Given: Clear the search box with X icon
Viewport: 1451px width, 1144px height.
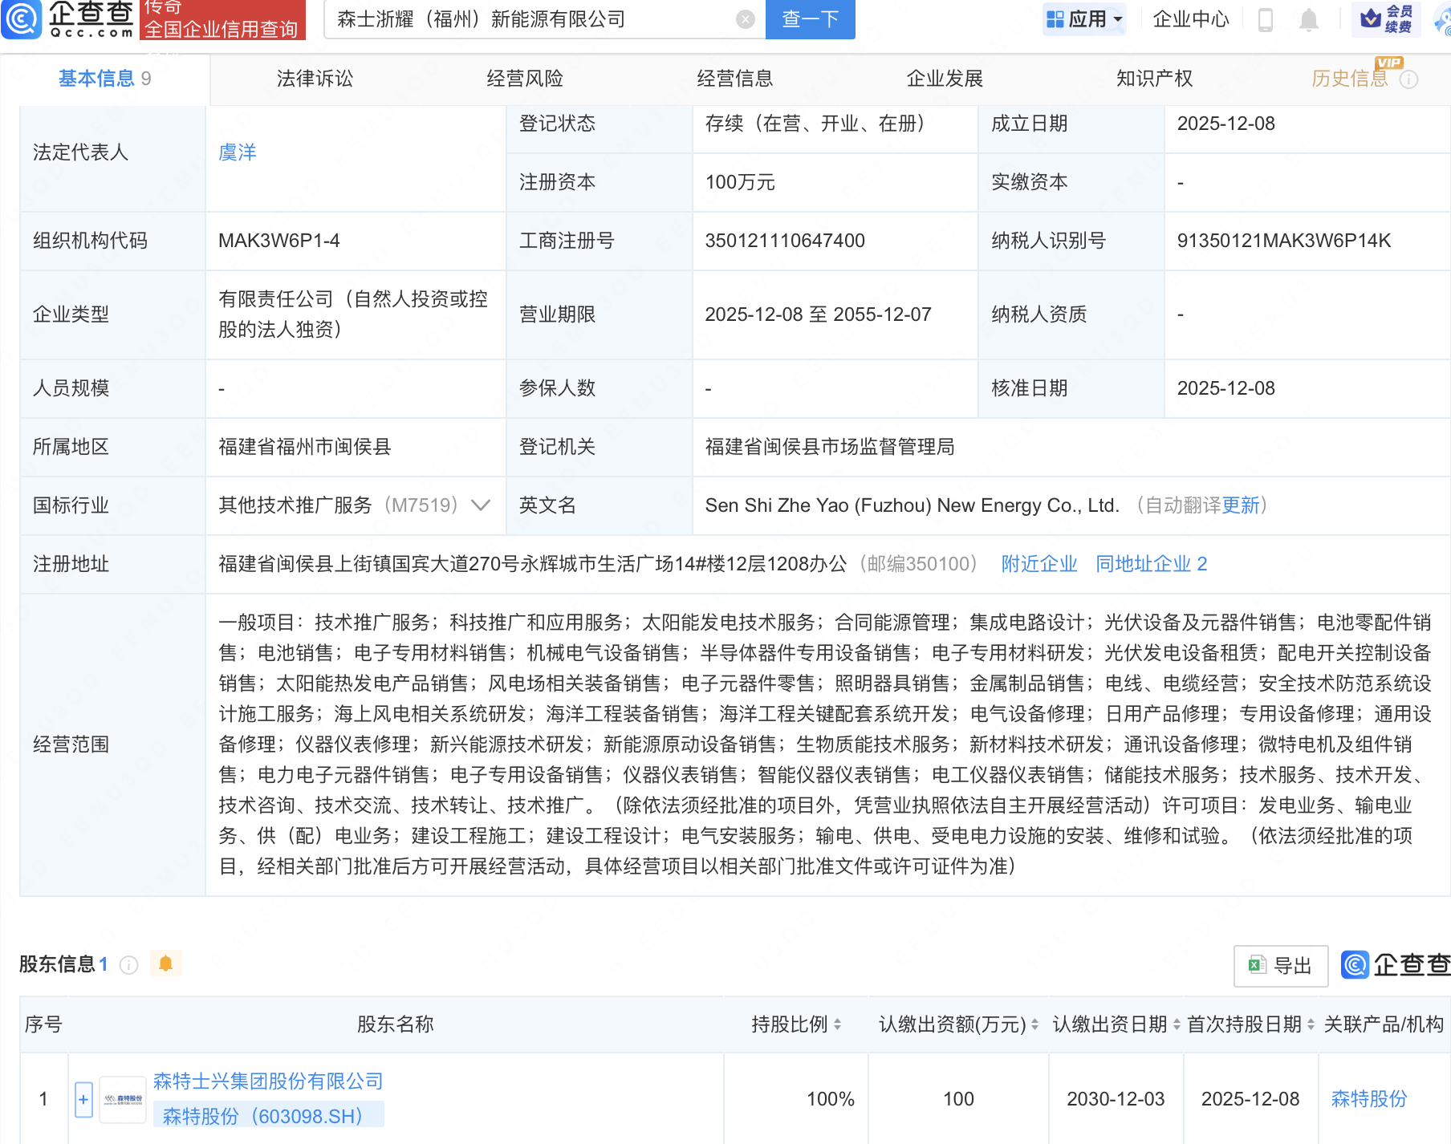Looking at the screenshot, I should [745, 19].
